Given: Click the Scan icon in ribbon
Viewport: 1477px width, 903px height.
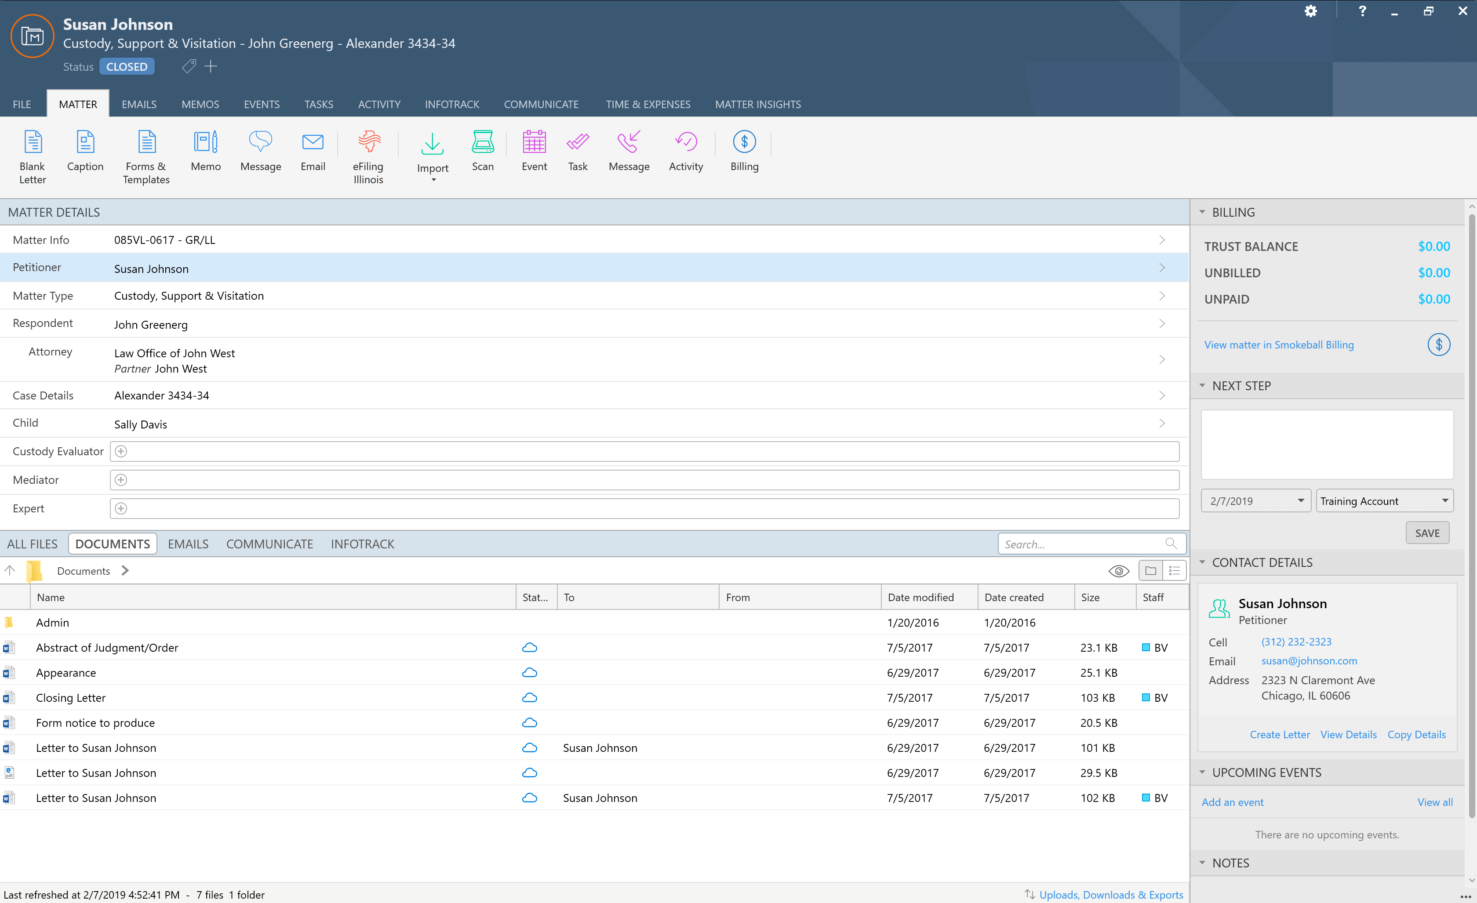Looking at the screenshot, I should click(483, 151).
